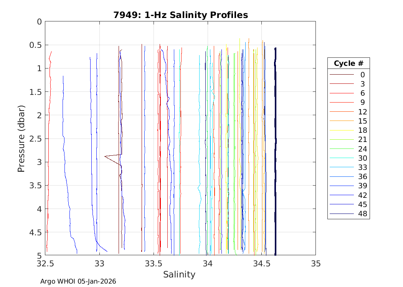Click the "Argo WHOI 05-Jan-2026" footer text

[78, 281]
